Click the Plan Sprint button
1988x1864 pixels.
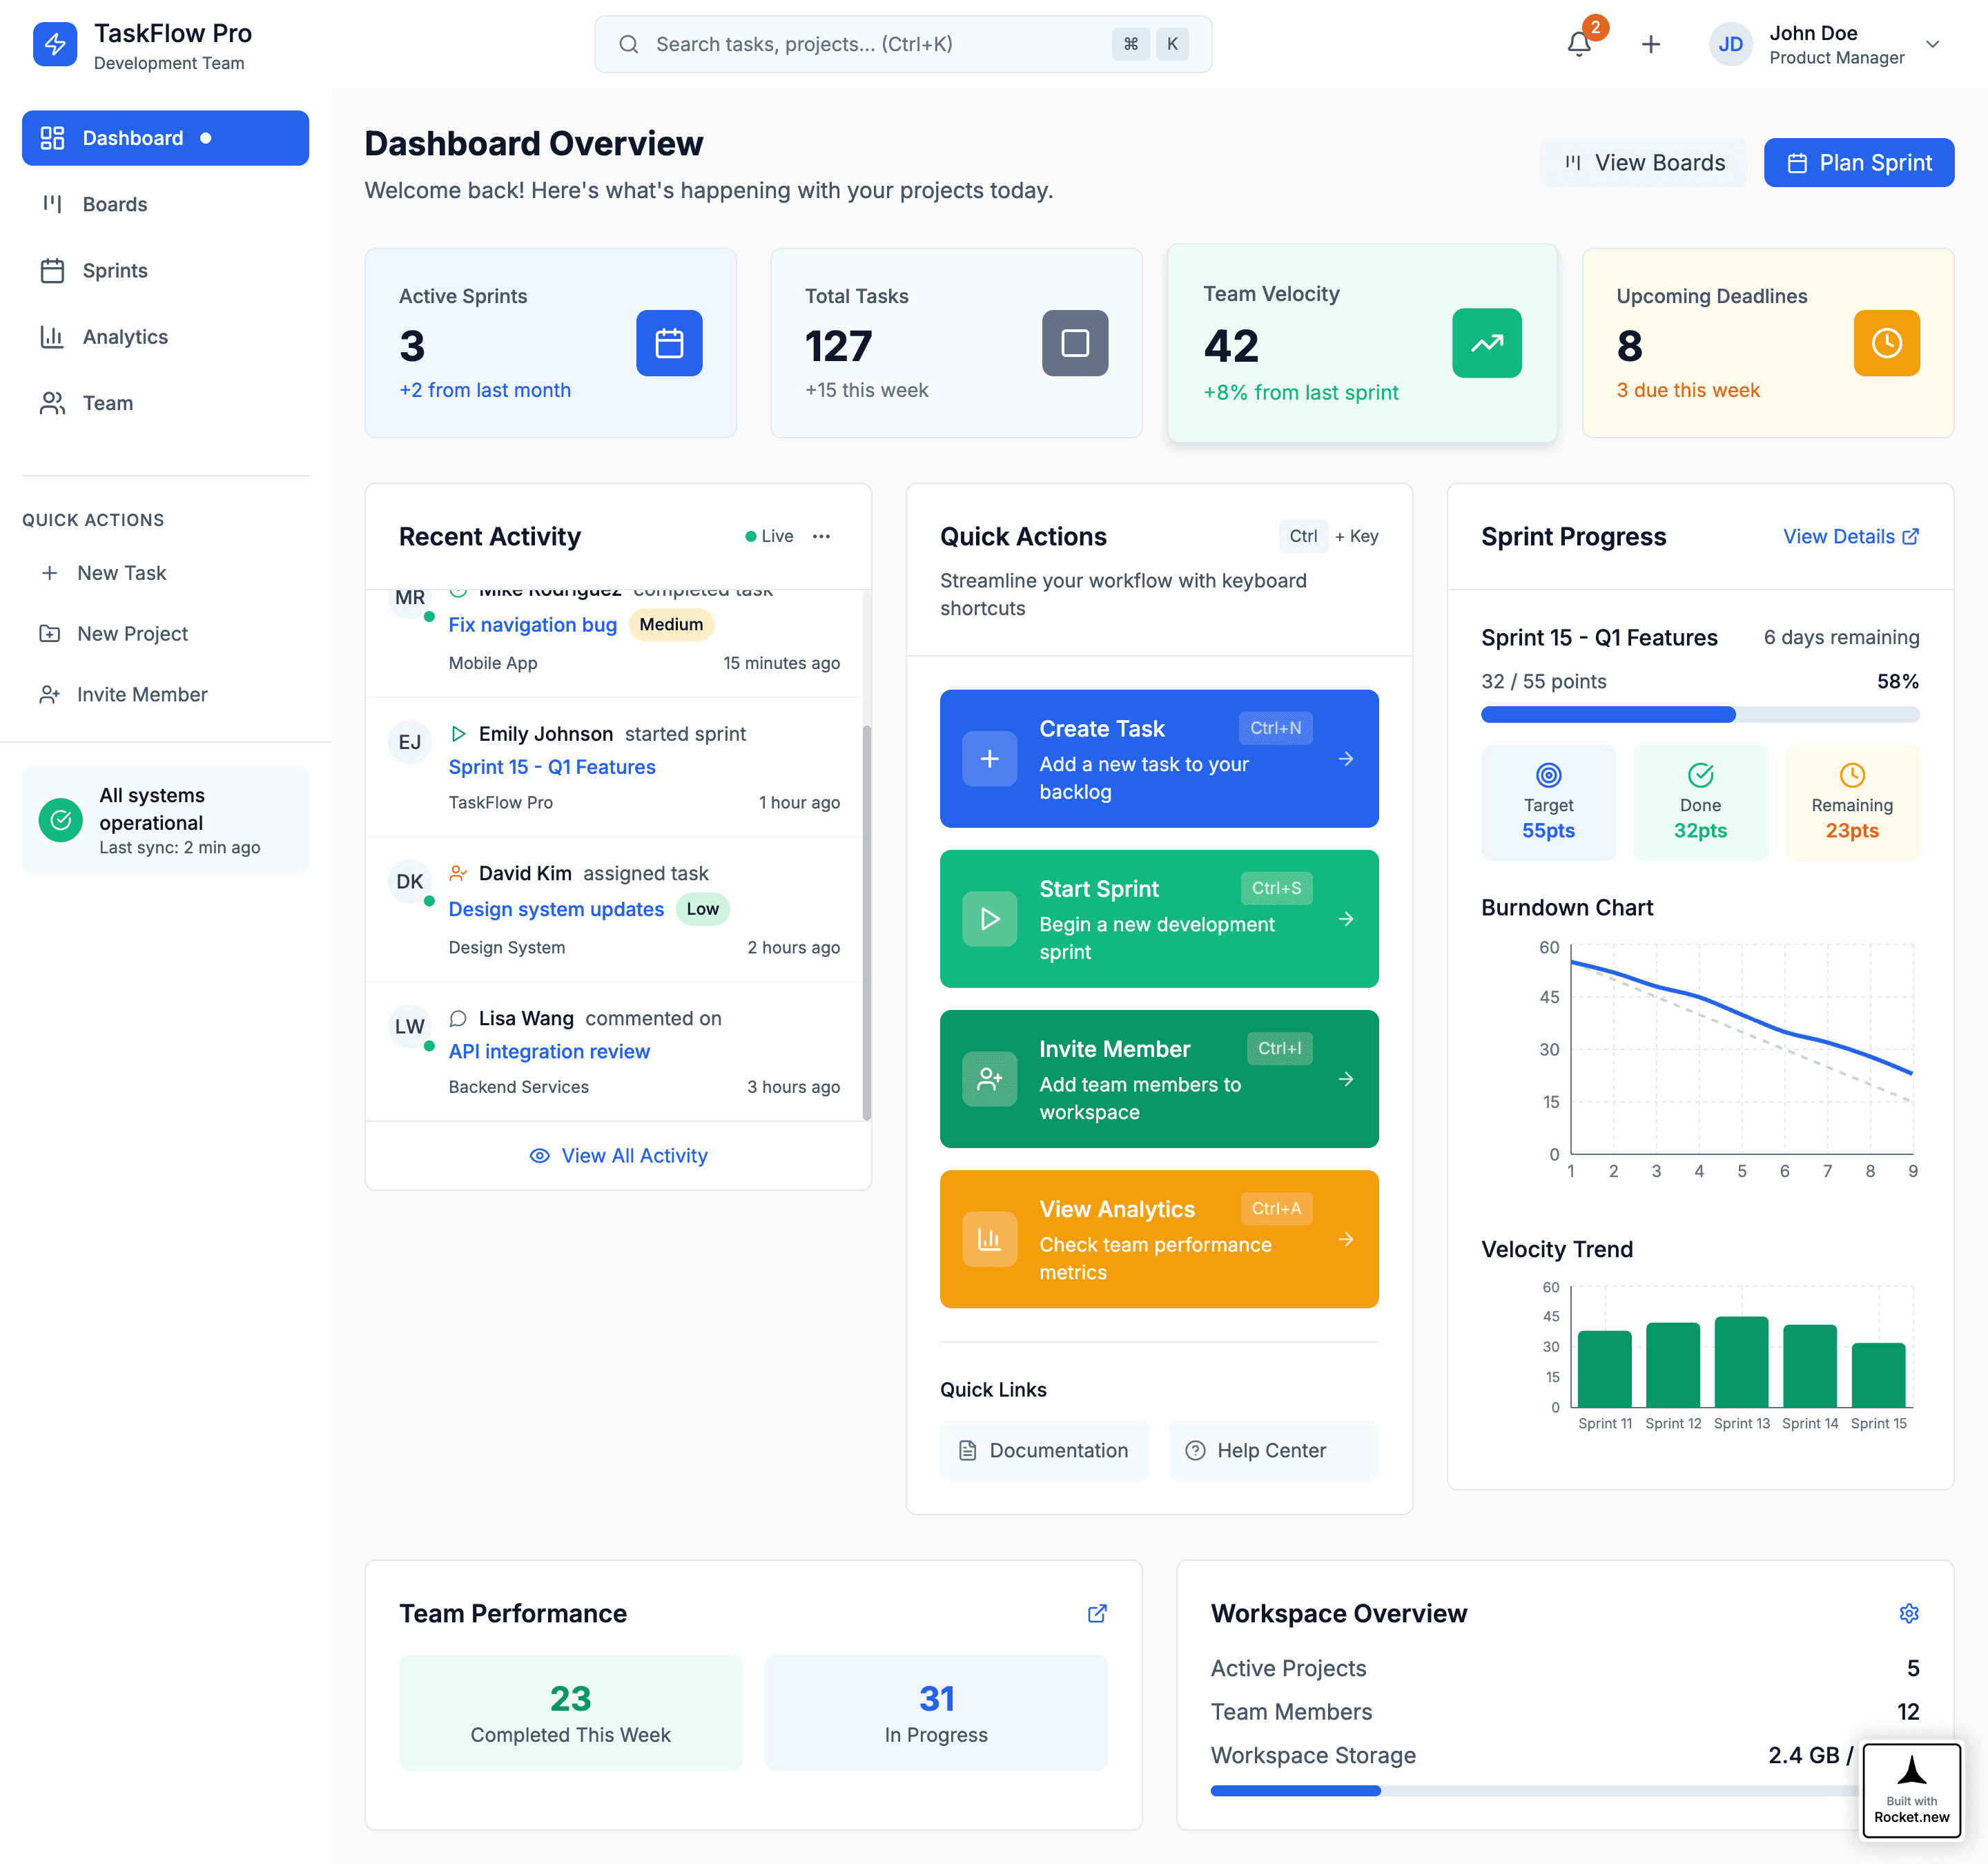(x=1858, y=163)
